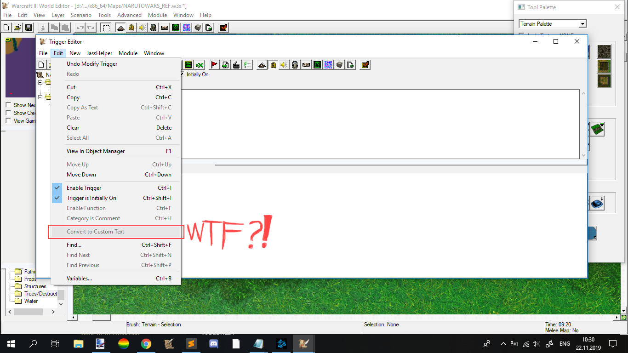The image size is (628, 353).
Task: Click right arrow of folder list horizontal scrollbar
Action: 53,312
